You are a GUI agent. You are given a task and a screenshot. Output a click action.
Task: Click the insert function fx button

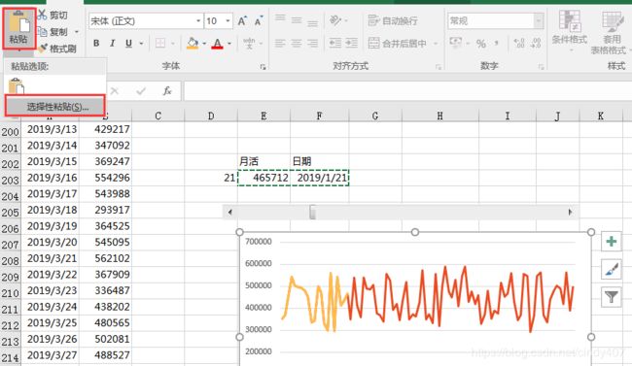(x=167, y=91)
